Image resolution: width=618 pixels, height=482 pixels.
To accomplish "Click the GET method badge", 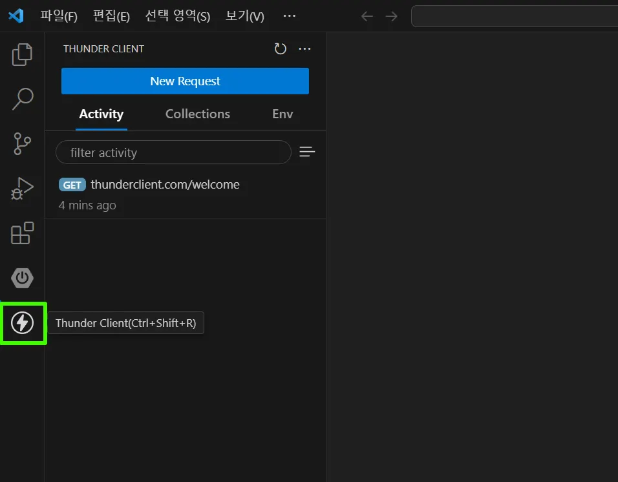I will 72,185.
